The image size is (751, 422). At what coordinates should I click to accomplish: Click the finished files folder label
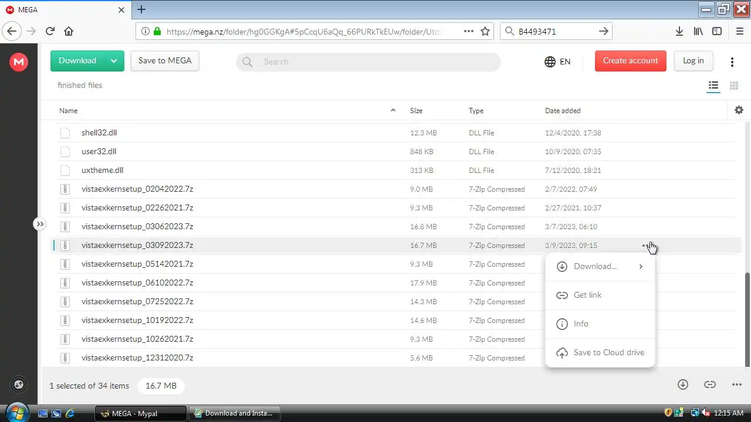coord(80,86)
